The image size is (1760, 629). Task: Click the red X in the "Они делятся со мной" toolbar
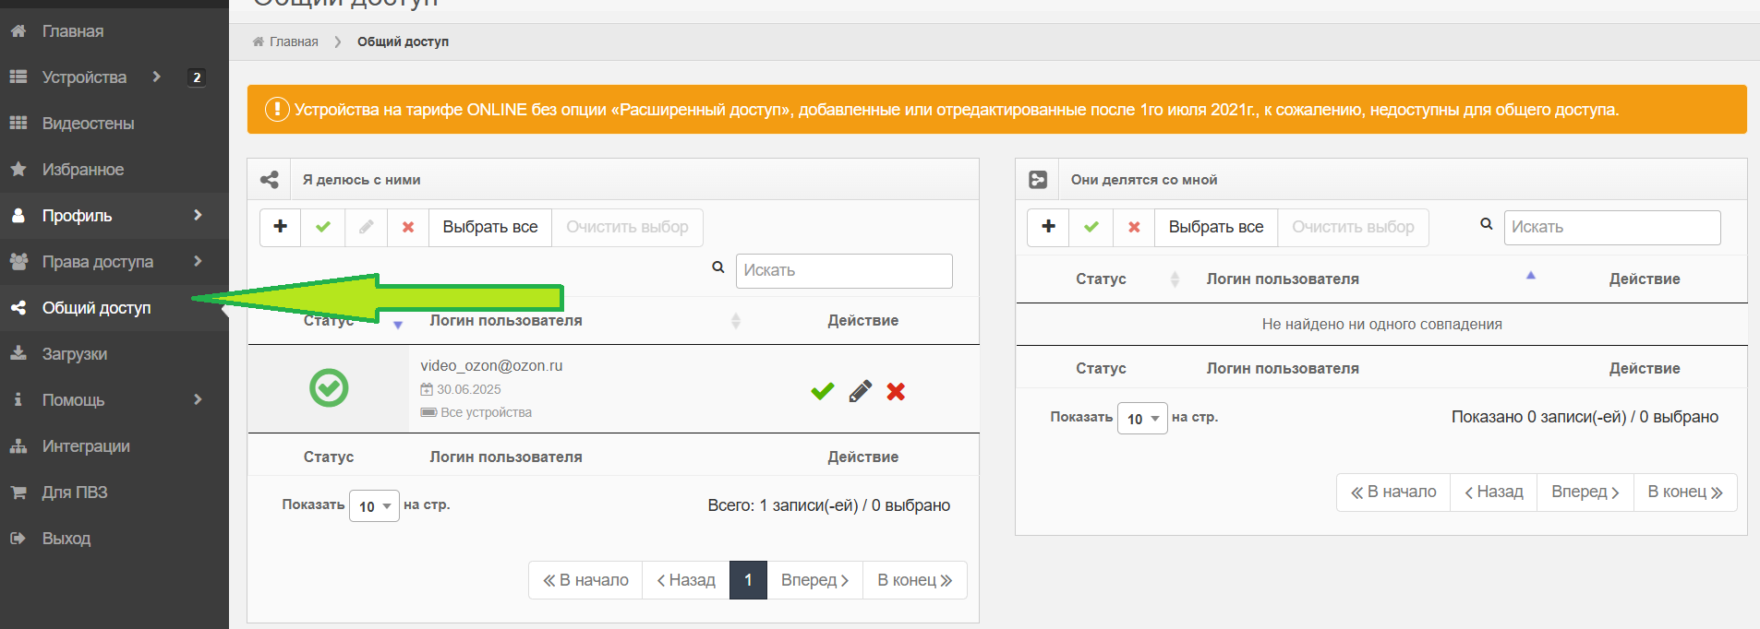(x=1134, y=227)
